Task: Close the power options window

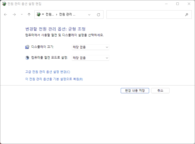Action: [x=189, y=4]
